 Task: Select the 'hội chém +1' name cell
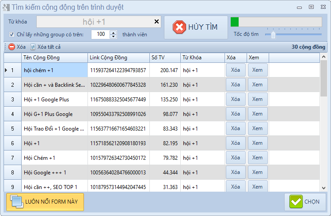coord(54,70)
